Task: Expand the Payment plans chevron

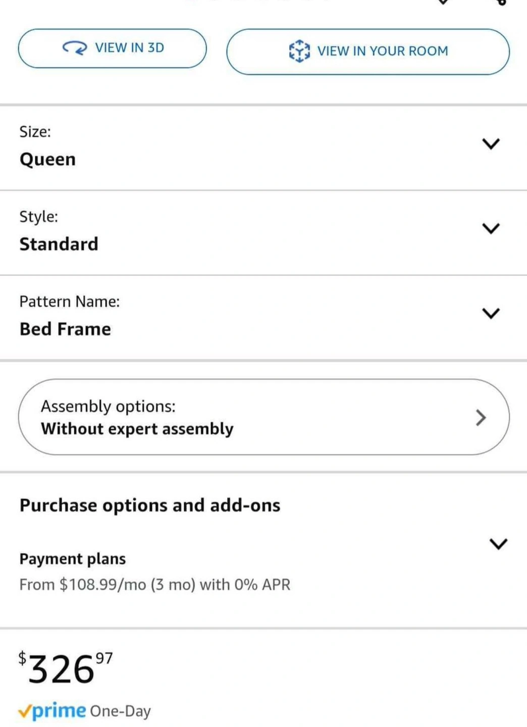Action: point(498,544)
